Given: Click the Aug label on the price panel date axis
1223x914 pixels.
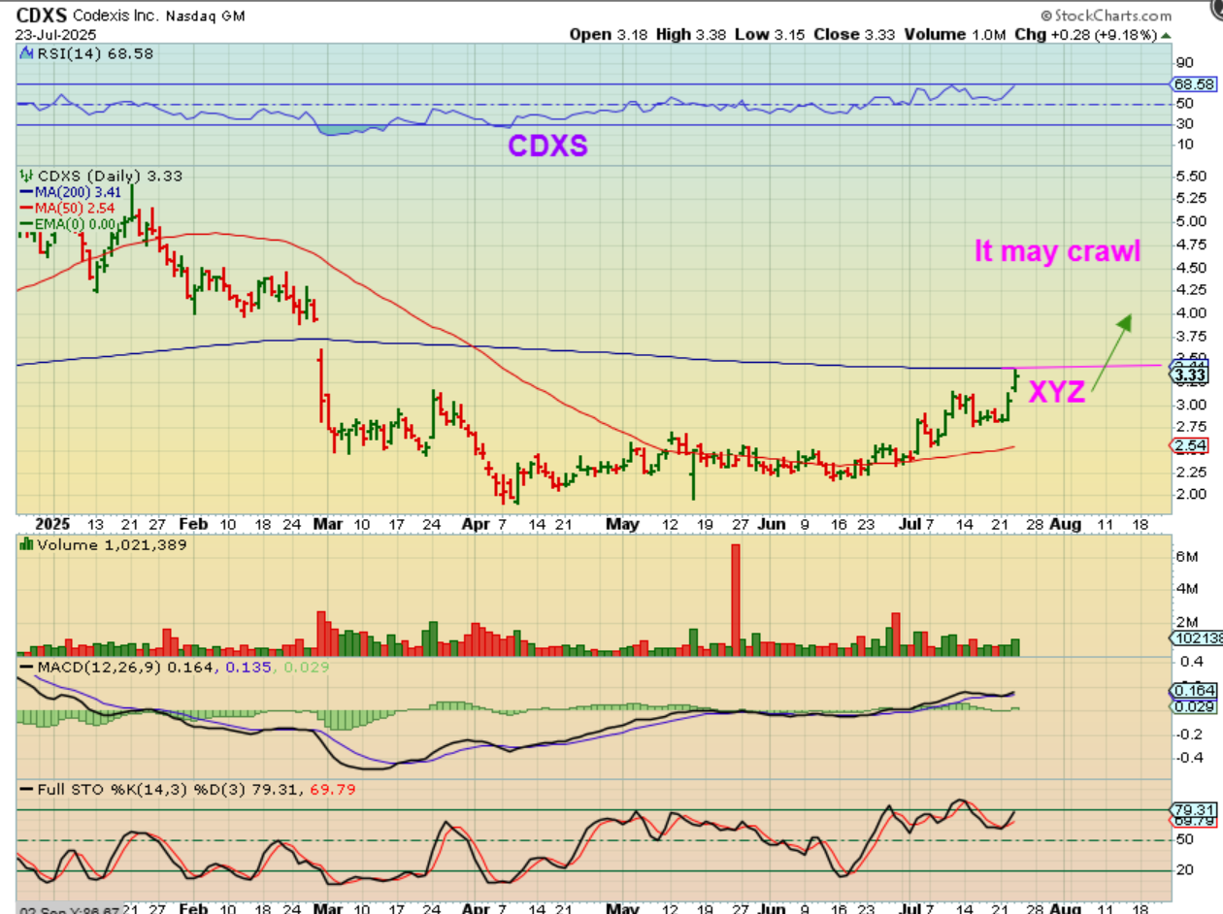Looking at the screenshot, I should (1065, 524).
